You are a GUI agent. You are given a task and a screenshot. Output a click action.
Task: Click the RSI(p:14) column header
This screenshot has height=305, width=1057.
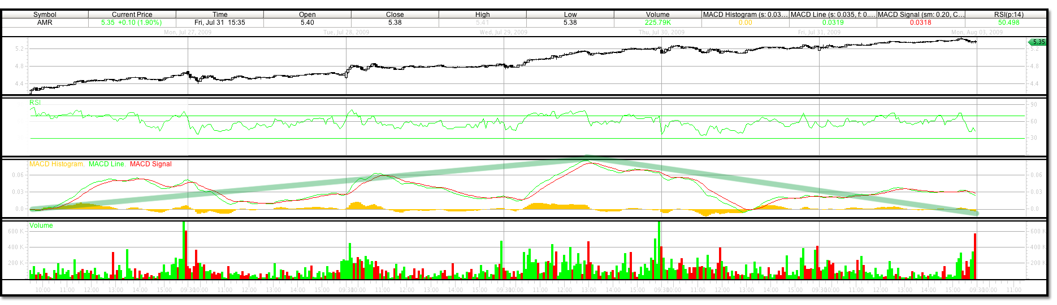pos(1008,15)
